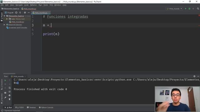Open Project view selector dropdown
This screenshot has height=112, width=200.
coord(9,12)
